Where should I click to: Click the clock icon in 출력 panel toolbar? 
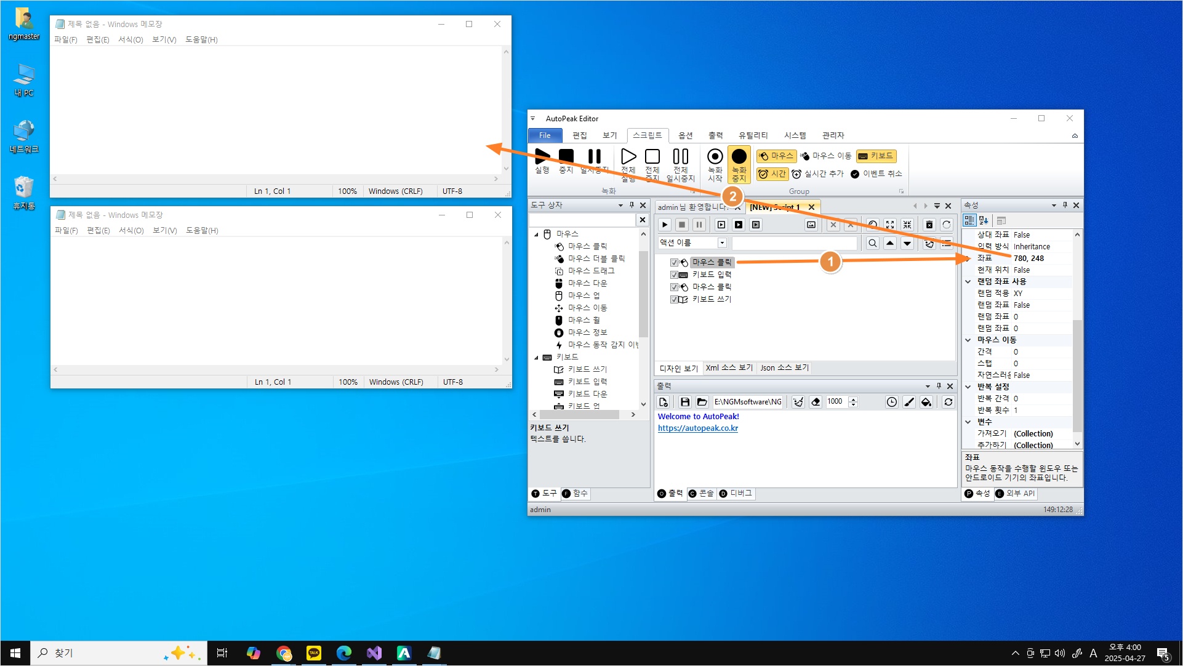(x=892, y=402)
